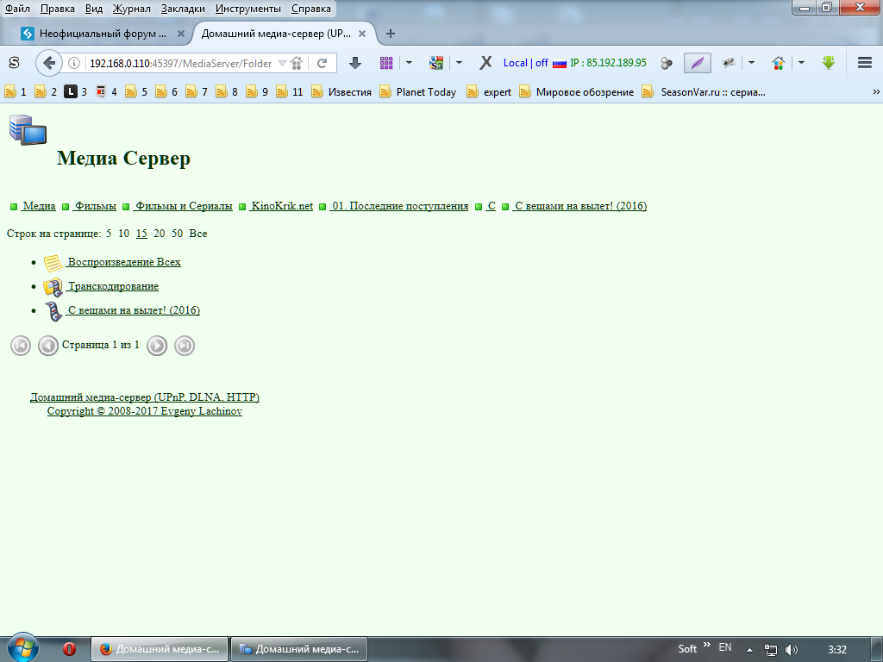This screenshot has width=883, height=662.
Task: Expand the address bar history dropdown arrow
Action: [x=282, y=63]
